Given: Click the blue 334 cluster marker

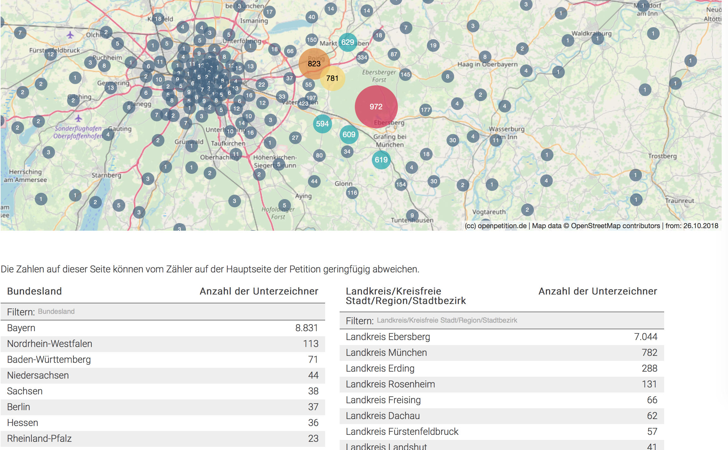Looking at the screenshot, I should coord(362,58).
